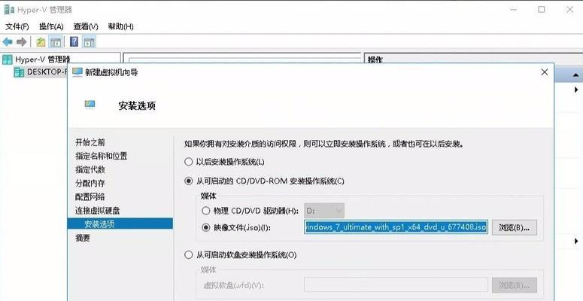Toggle the Show/Hide console tree icon
The image size is (583, 301).
pyautogui.click(x=56, y=41)
